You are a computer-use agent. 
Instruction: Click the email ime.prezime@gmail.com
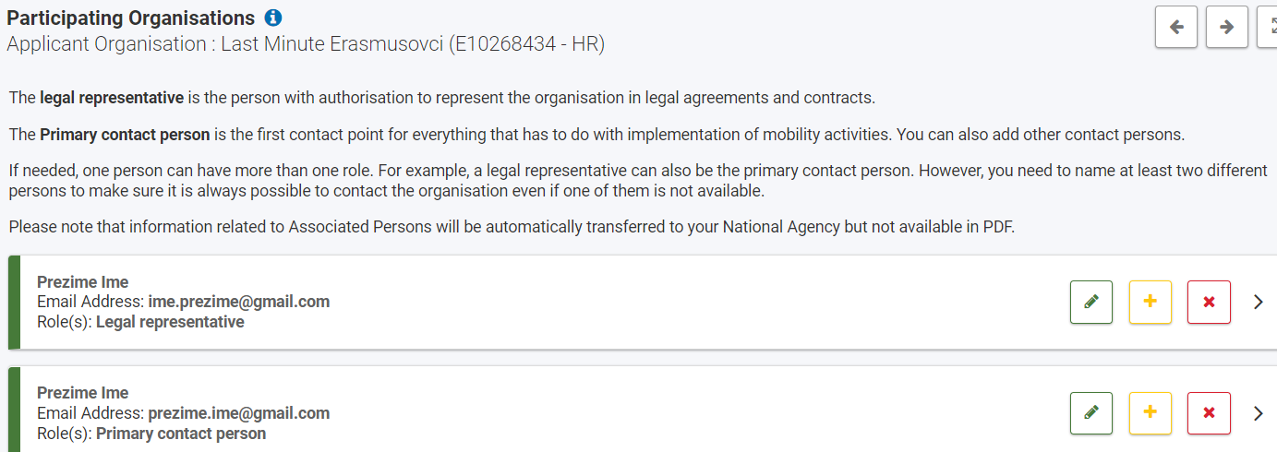pos(238,302)
